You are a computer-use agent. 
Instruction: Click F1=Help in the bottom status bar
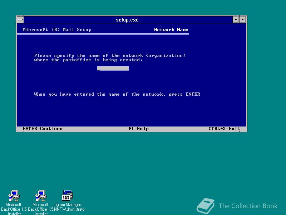tap(138, 129)
